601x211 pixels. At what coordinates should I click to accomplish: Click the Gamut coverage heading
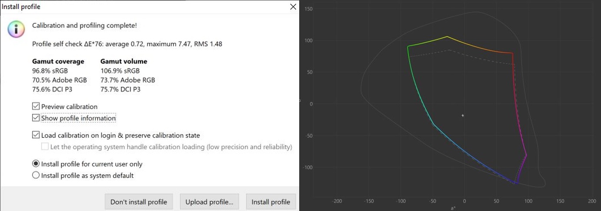pyautogui.click(x=58, y=61)
